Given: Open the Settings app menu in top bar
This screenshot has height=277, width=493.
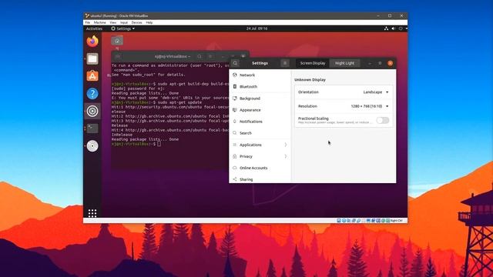Looking at the screenshot, I should point(123,28).
